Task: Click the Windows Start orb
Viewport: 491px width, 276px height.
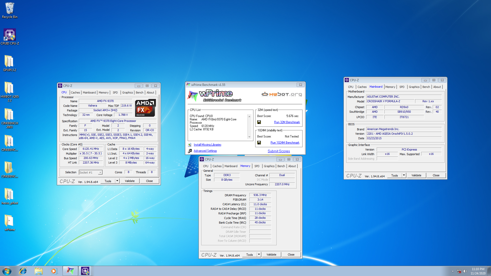Action: [x=7, y=271]
